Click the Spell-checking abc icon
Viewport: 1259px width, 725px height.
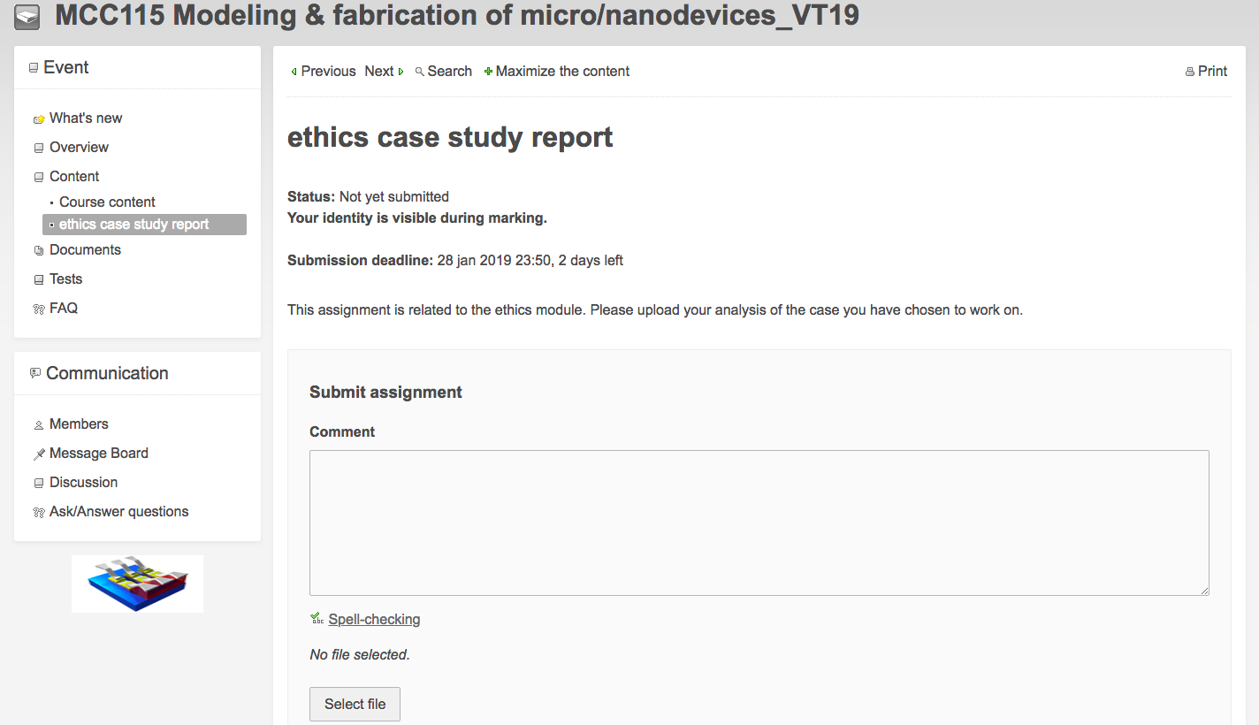pos(317,619)
